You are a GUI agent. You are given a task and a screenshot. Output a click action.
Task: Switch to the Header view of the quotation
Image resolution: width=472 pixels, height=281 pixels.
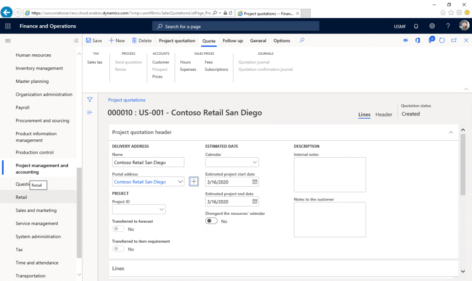[384, 115]
